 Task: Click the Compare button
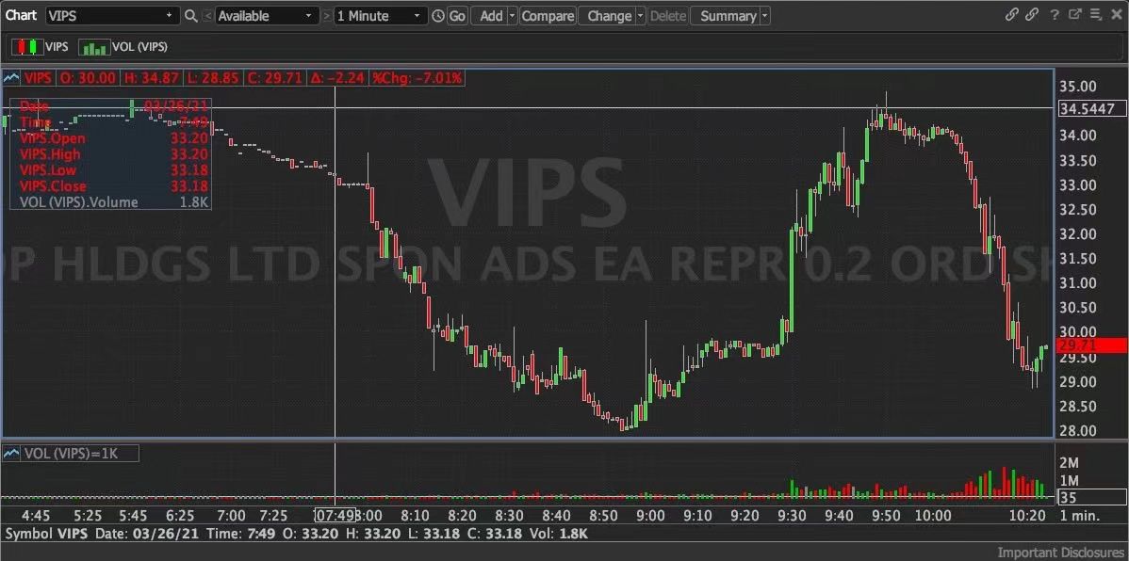point(548,16)
